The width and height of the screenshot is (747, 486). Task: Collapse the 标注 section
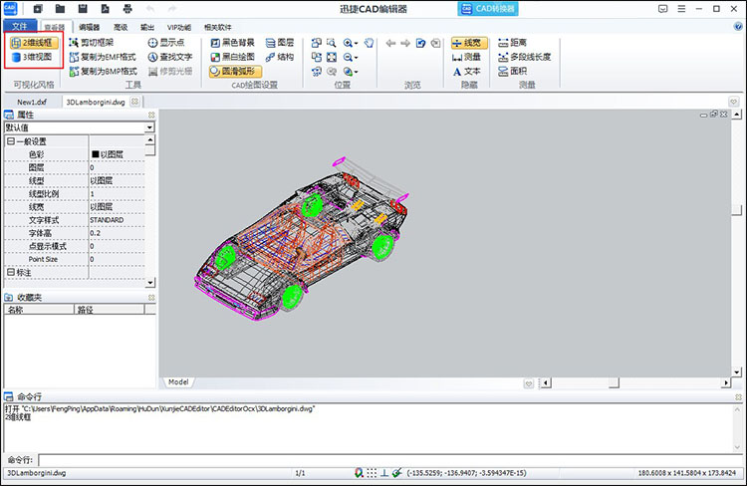[x=11, y=272]
